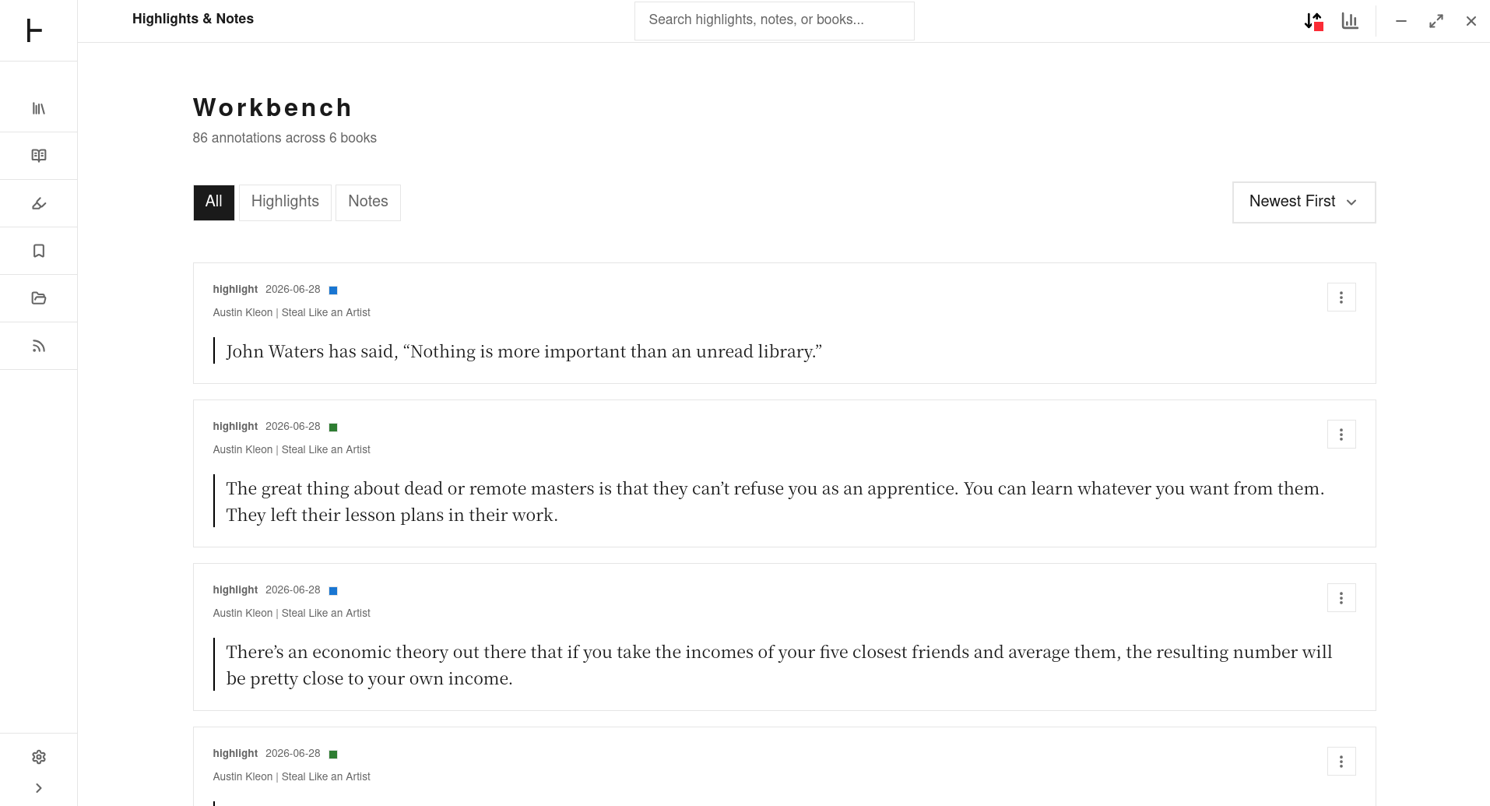
Task: Open the statistics bar chart icon
Action: [x=1350, y=21]
